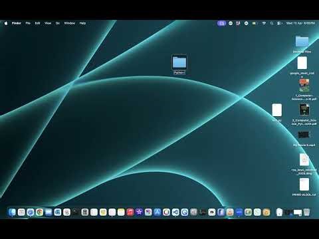Image resolution: width=319 pixels, height=239 pixels.
Task: Open the Go menu
Action: coord(58,23)
